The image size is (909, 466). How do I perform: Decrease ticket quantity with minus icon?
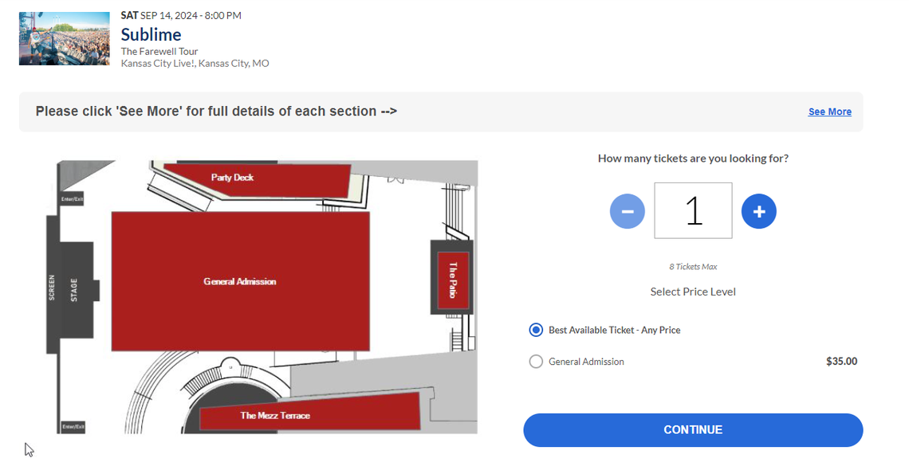point(628,210)
